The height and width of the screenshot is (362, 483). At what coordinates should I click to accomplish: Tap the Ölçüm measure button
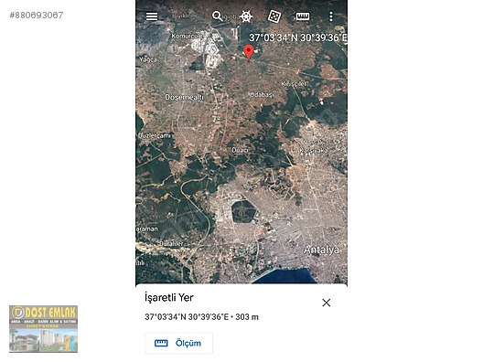(x=178, y=343)
